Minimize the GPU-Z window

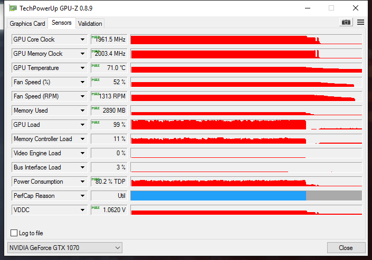308,8
